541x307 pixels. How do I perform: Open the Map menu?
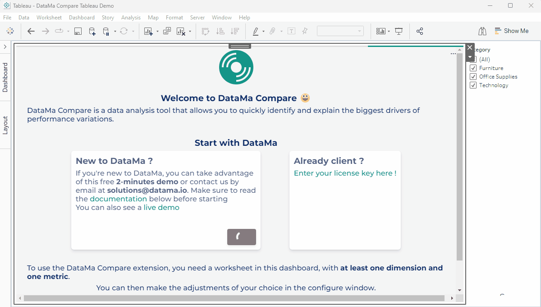pos(153,18)
